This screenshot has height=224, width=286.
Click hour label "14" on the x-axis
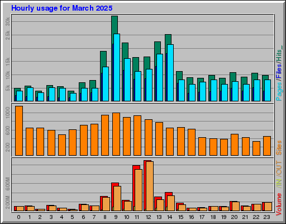[170, 217]
